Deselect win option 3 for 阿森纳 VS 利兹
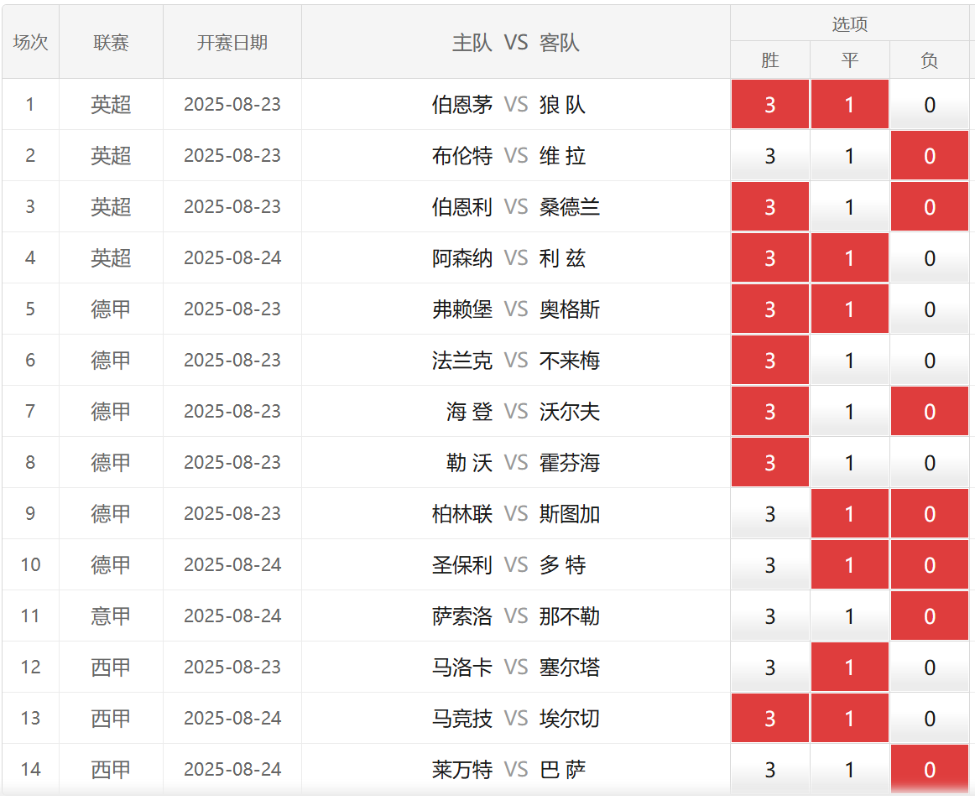Viewport: 975px width, 800px height. pyautogui.click(x=769, y=258)
